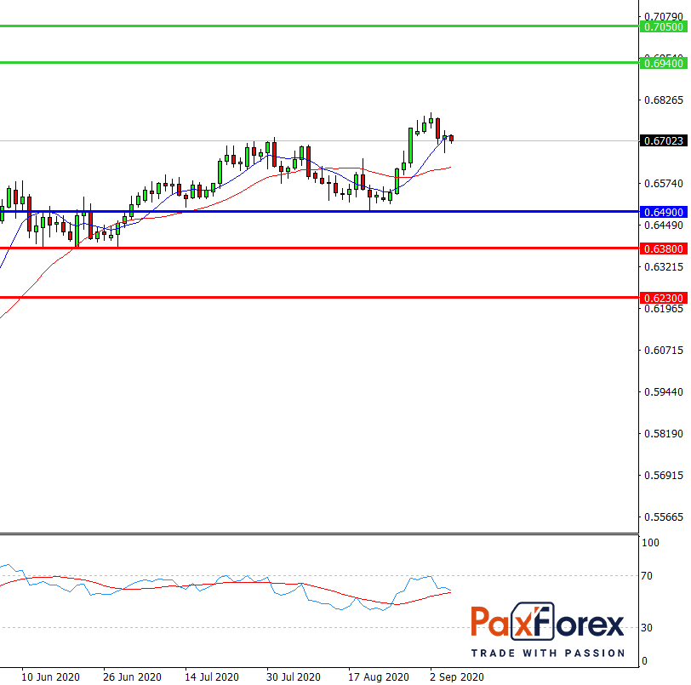This screenshot has width=691, height=685.
Task: Click the red 0.62300 level label
Action: point(663,299)
